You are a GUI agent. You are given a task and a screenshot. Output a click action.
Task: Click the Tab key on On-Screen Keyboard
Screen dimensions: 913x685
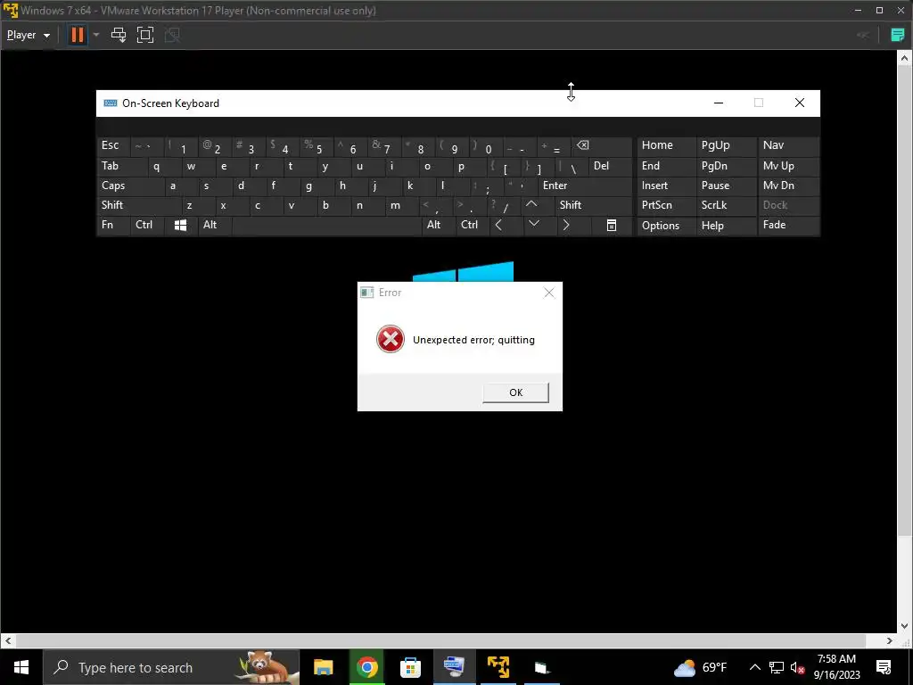point(121,166)
